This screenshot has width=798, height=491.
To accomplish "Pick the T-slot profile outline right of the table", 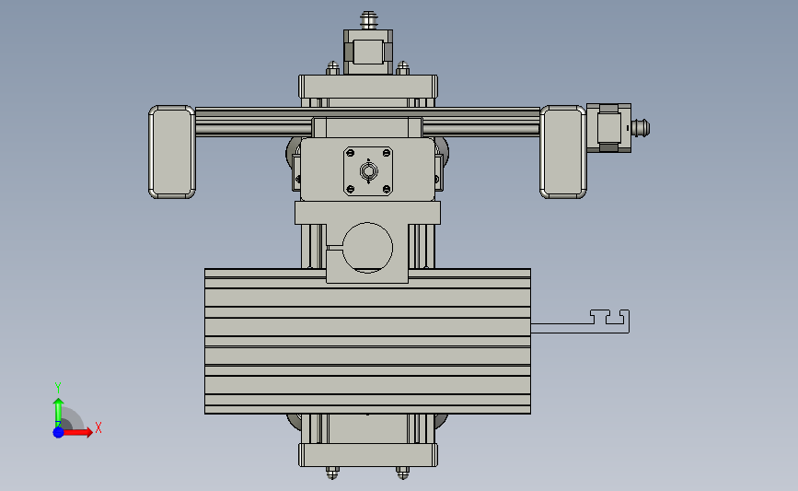I will (x=580, y=321).
